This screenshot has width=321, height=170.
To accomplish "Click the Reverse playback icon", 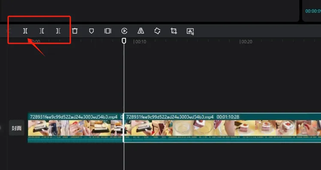I will tap(124, 31).
